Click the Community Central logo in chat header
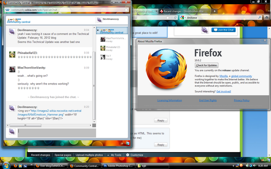The height and width of the screenshot is (169, 271). [x=19, y=21]
